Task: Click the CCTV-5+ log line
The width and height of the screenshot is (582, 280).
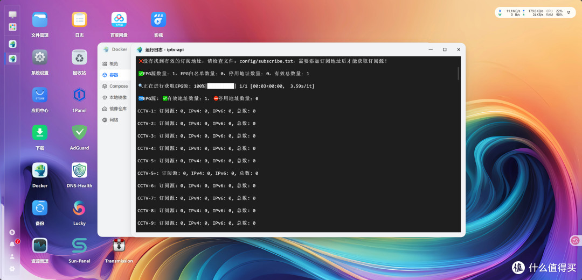Action: point(198,173)
